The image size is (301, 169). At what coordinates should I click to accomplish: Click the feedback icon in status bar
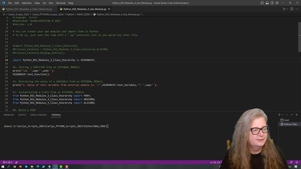(x=291, y=162)
